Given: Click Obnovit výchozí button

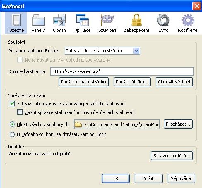Looking at the screenshot, I should [174, 82].
